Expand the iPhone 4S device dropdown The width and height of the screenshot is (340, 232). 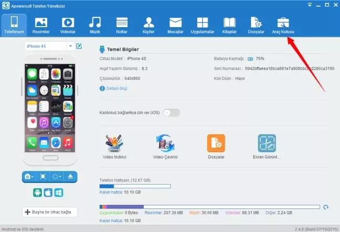(x=71, y=46)
